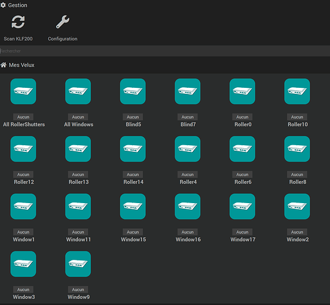Click the Rechercher search field
Viewport: 330px width, 305px height.
165,51
